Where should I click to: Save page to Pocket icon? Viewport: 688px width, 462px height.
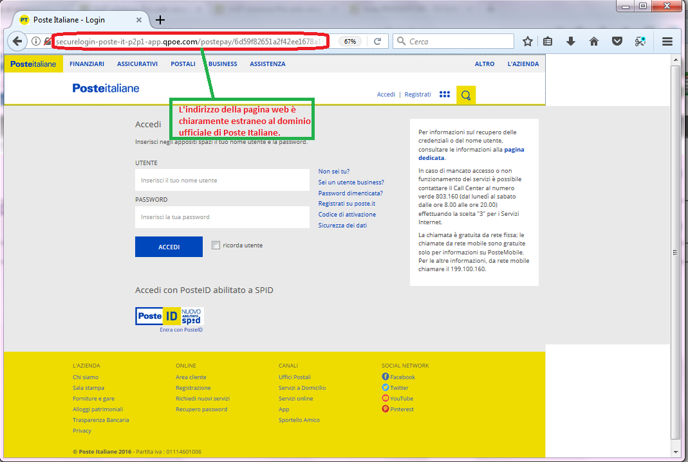(617, 41)
